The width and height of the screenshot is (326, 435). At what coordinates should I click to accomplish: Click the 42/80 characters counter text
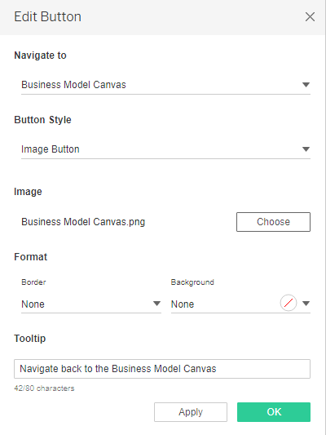[44, 388]
